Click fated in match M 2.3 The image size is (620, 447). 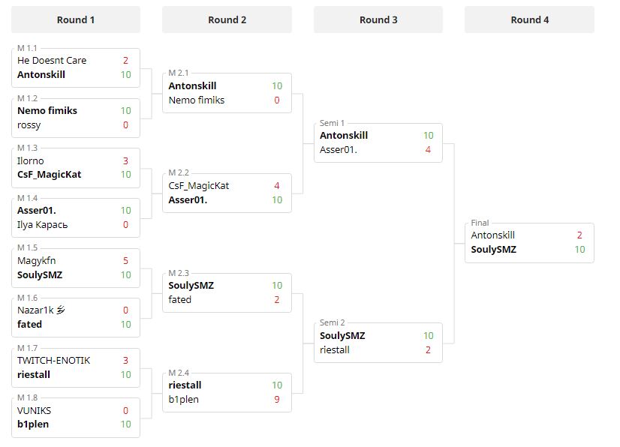(x=180, y=299)
